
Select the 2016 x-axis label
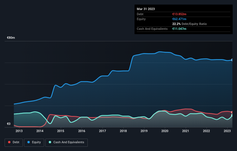pos(82,131)
